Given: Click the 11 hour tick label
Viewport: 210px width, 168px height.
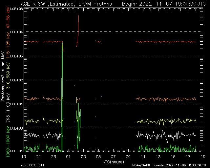Looking at the screenshot, I should [143, 157].
